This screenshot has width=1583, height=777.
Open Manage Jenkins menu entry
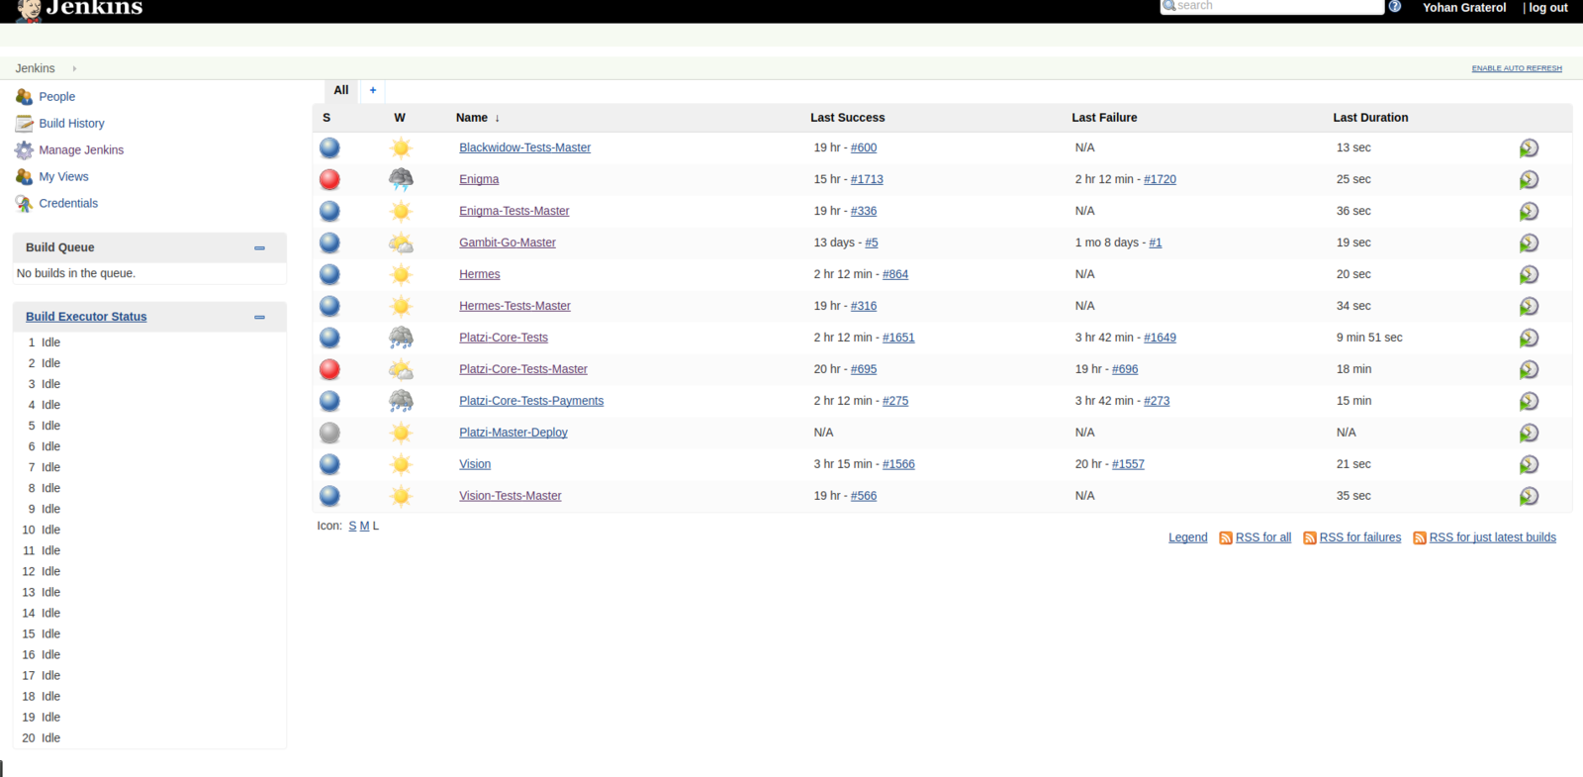[81, 150]
